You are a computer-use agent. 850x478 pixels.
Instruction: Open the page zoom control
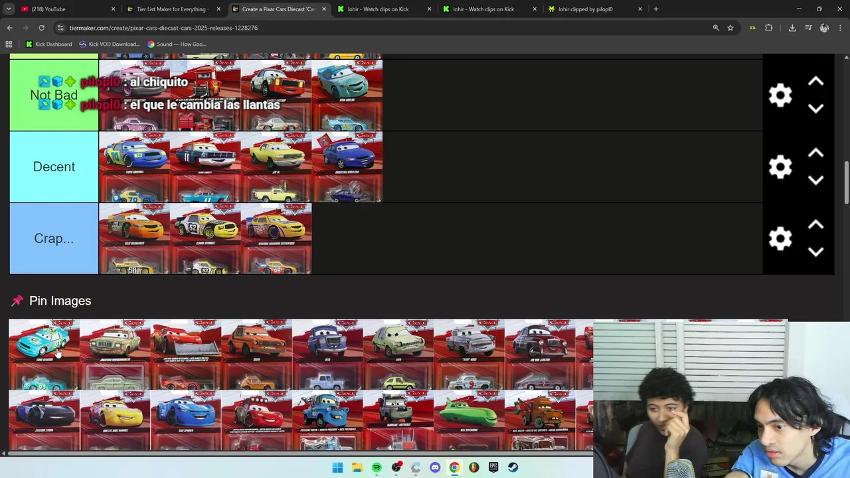click(716, 28)
